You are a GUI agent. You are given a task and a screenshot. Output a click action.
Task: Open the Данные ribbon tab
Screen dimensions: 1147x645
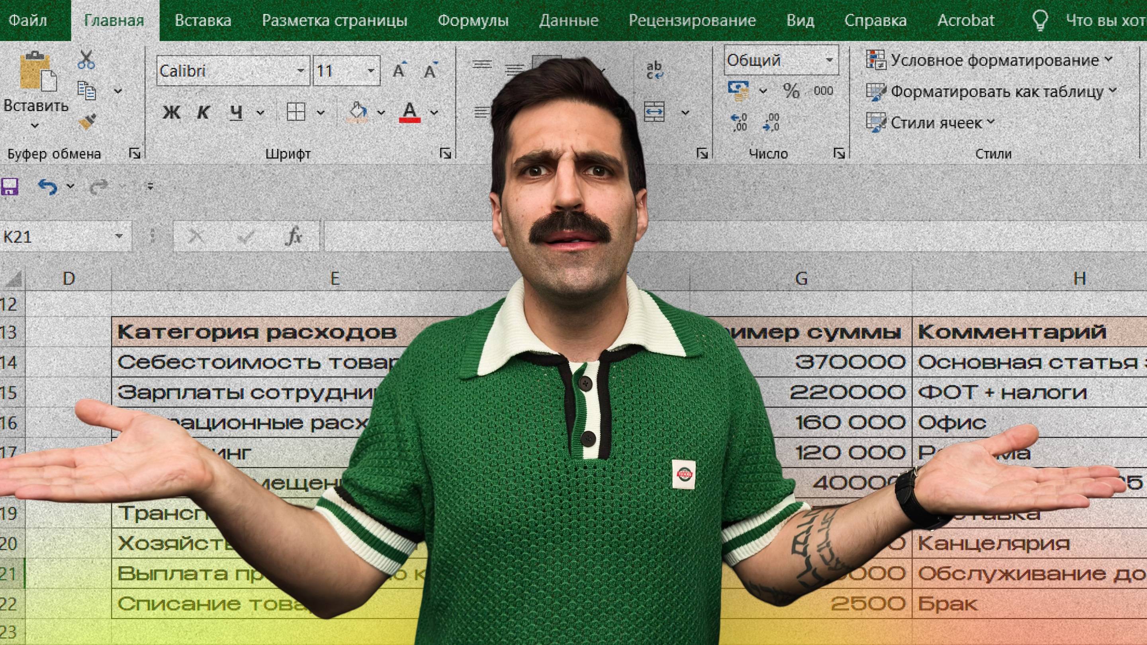569,20
